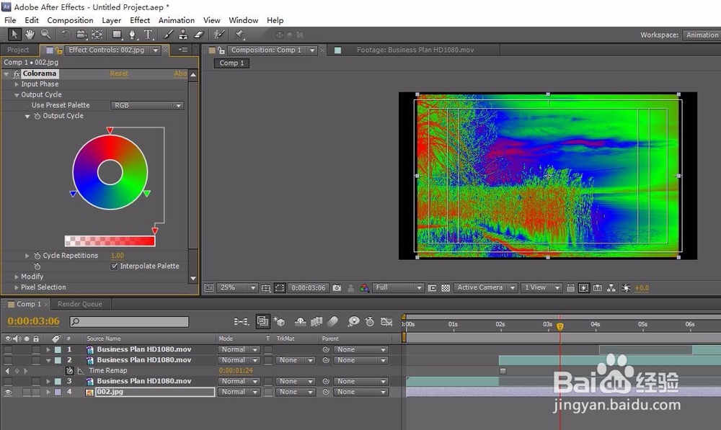Open the 25% magnification dropdown

236,288
